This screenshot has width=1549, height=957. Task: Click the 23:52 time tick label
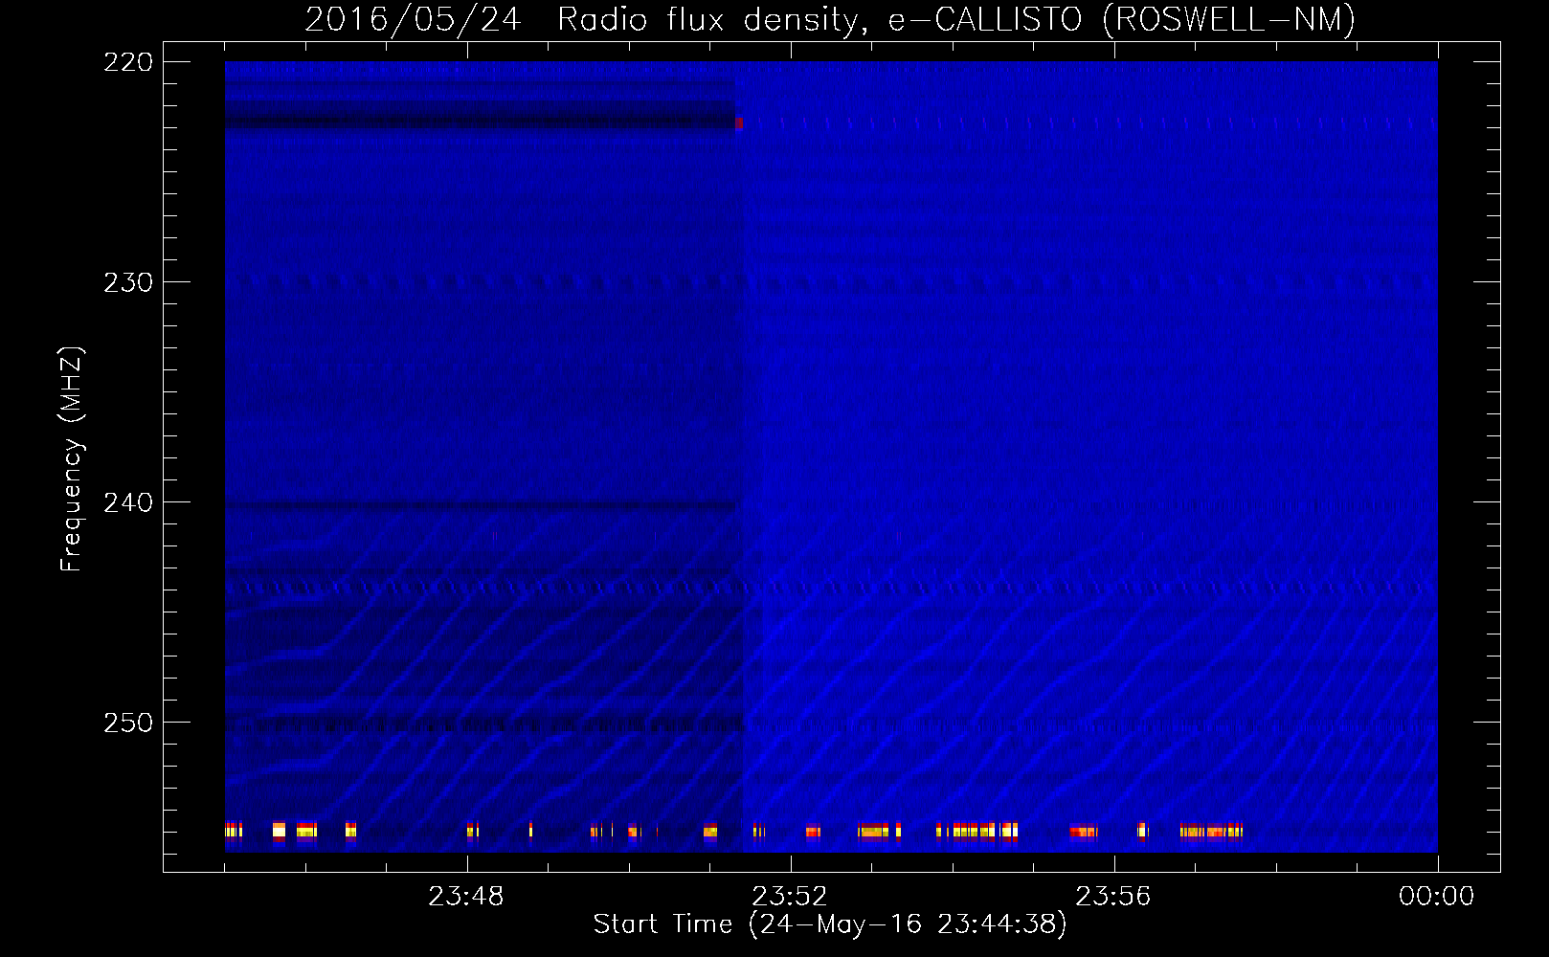790,897
